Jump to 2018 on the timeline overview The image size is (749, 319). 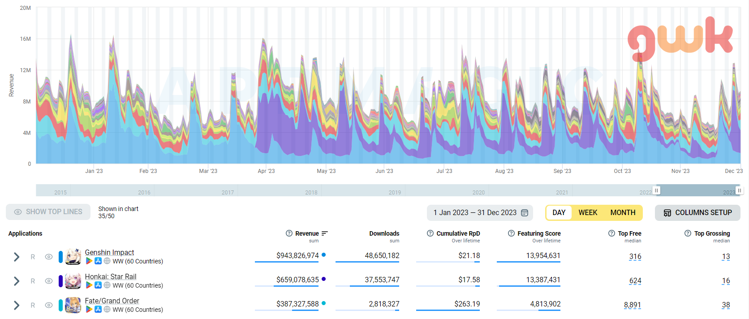tap(311, 193)
